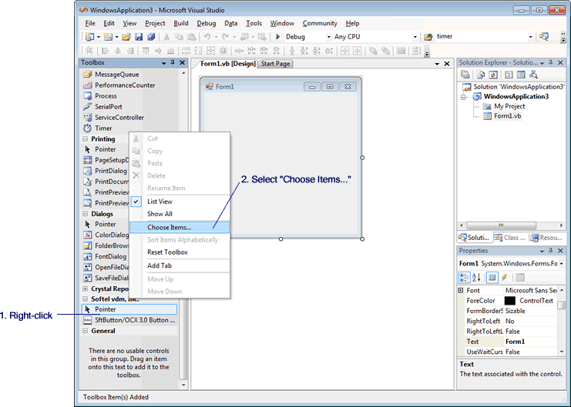The image size is (571, 407).
Task: Click the Start Debugging play icon
Action: 277,37
